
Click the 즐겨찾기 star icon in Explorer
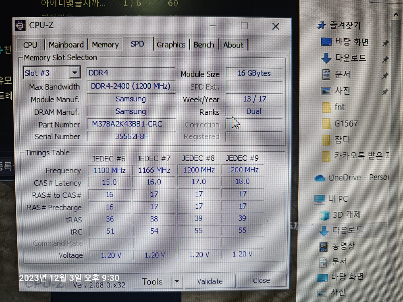click(x=322, y=25)
